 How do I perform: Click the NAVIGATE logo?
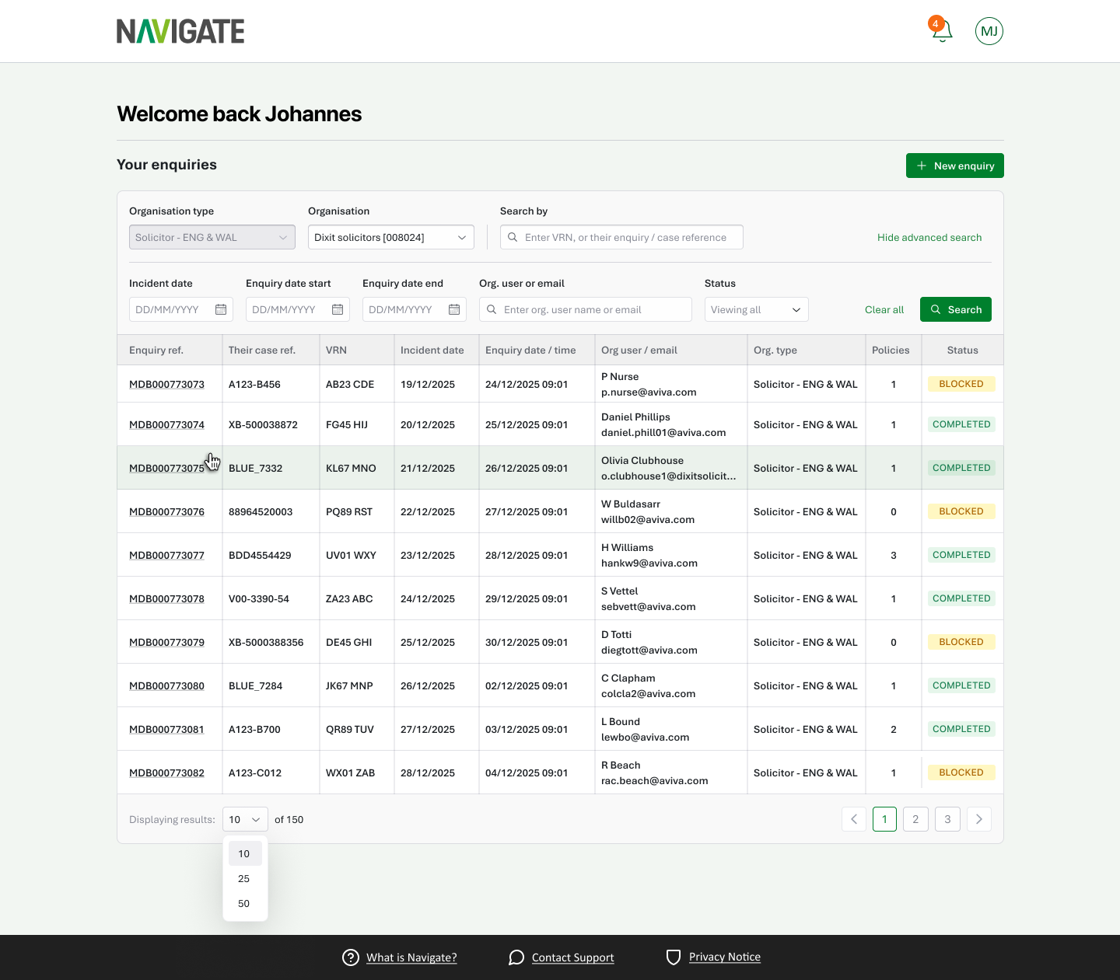point(180,31)
